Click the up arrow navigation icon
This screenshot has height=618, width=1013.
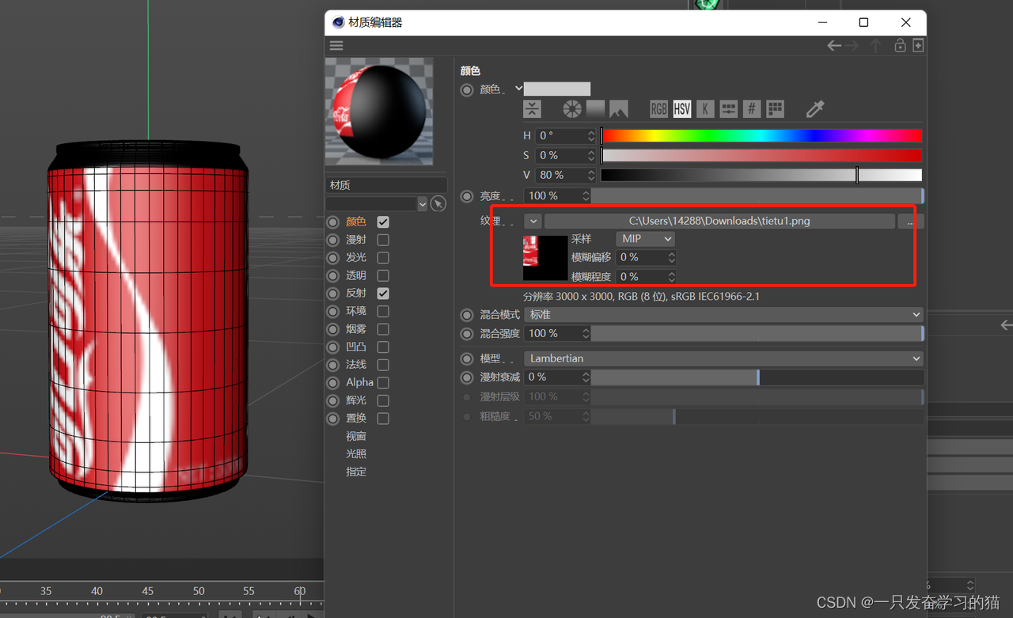pyautogui.click(x=875, y=46)
